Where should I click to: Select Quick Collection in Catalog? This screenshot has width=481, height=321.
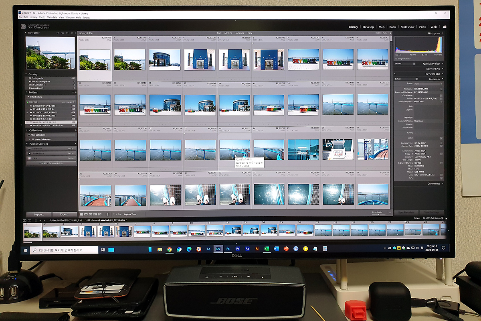pos(51,85)
